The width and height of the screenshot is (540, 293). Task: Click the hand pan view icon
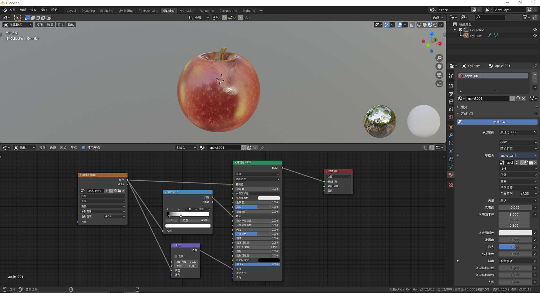[x=439, y=67]
